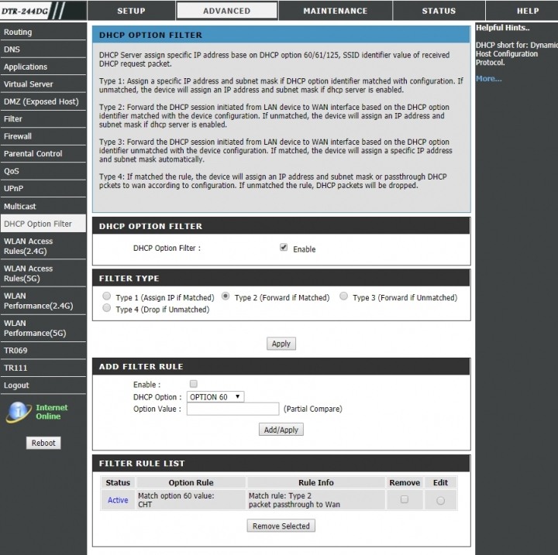Viewport: 558px width, 555px height.
Task: Click Logout in sidebar
Action: click(43, 385)
